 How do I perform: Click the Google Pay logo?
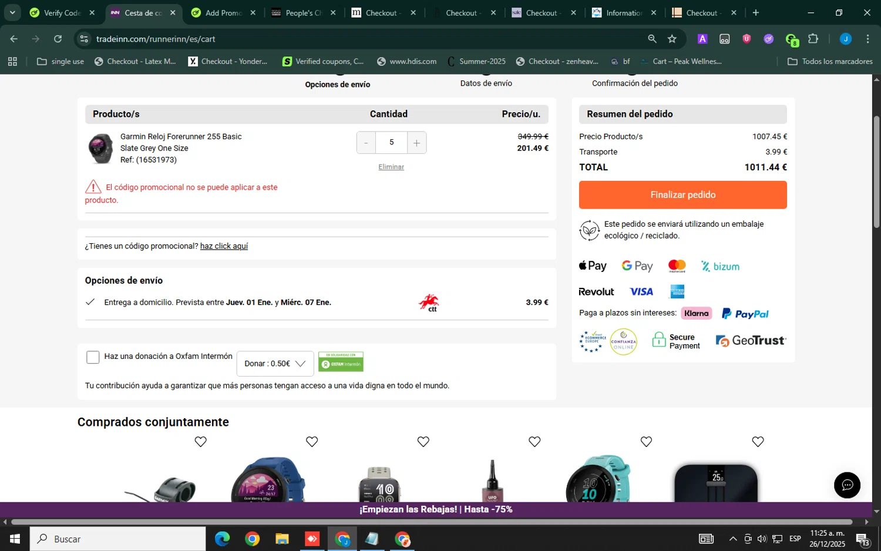[637, 266]
